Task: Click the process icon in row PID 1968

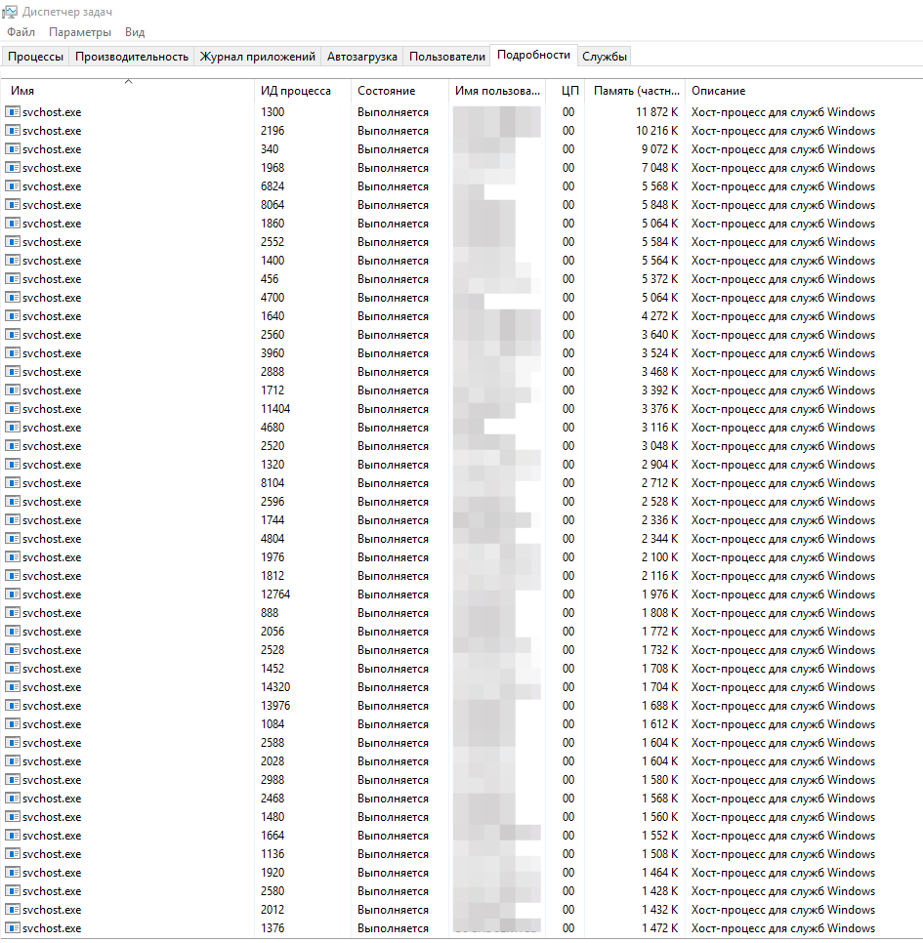Action: [13, 168]
